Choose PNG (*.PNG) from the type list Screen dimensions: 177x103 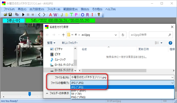click(x=122, y=97)
